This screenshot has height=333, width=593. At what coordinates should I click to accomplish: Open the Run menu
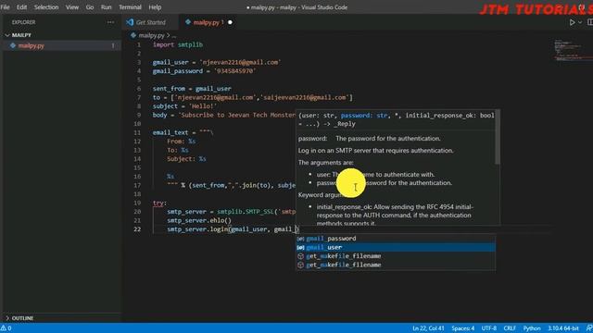click(106, 7)
